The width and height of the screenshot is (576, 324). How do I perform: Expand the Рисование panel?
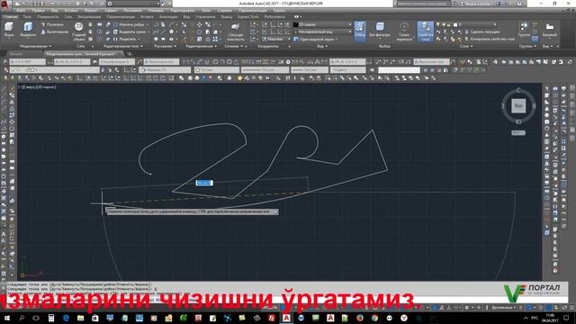166,46
